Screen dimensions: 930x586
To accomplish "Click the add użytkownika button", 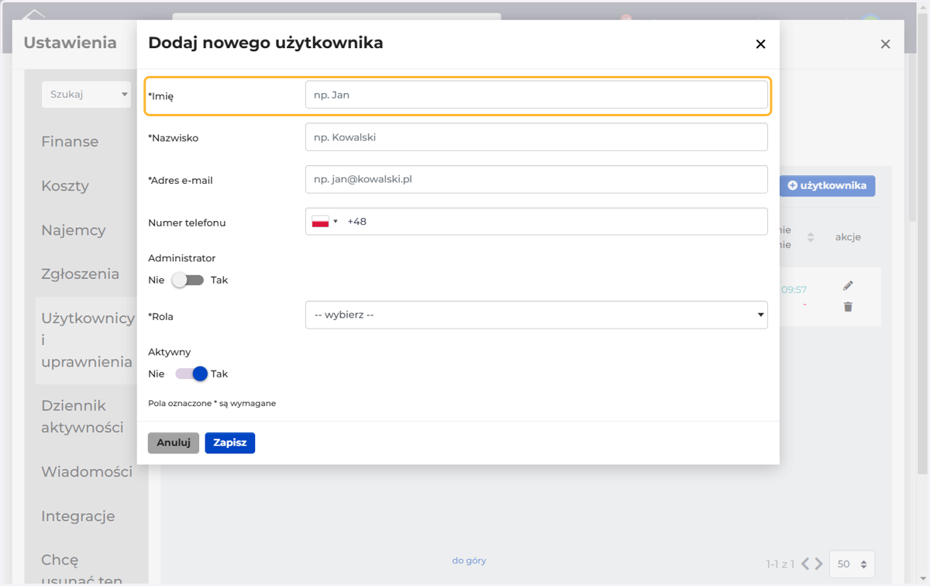I will [x=828, y=185].
